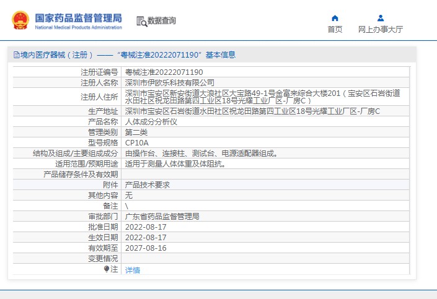Click National Medical Products Administration subtitle
The width and height of the screenshot is (437, 299).
(x=79, y=27)
